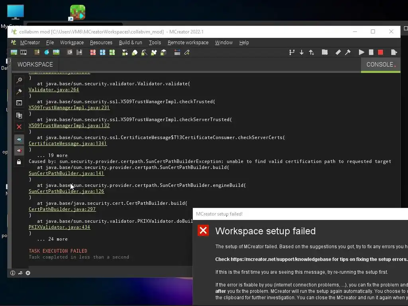Screen dimensions: 408x306
Task: Open the Workspace menu
Action: click(x=72, y=42)
